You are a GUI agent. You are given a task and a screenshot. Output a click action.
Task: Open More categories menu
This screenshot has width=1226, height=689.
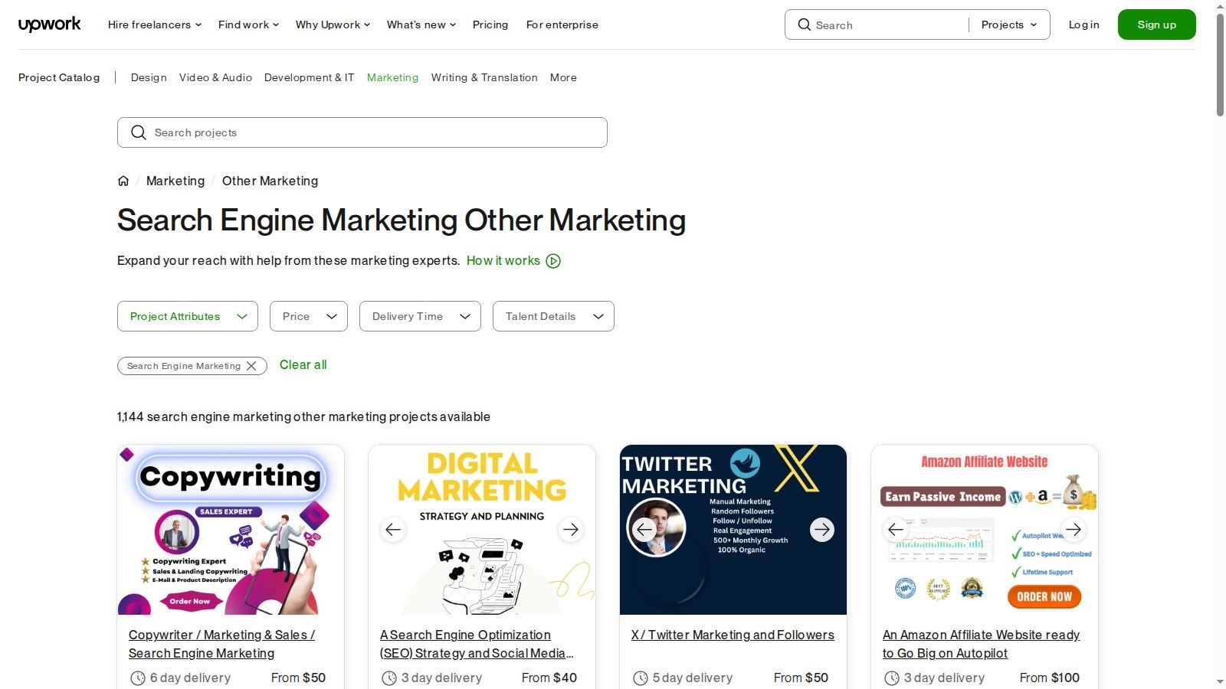(x=563, y=77)
